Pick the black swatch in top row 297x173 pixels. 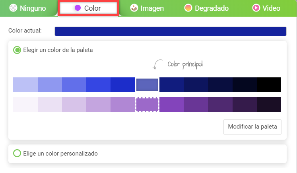coord(269,85)
